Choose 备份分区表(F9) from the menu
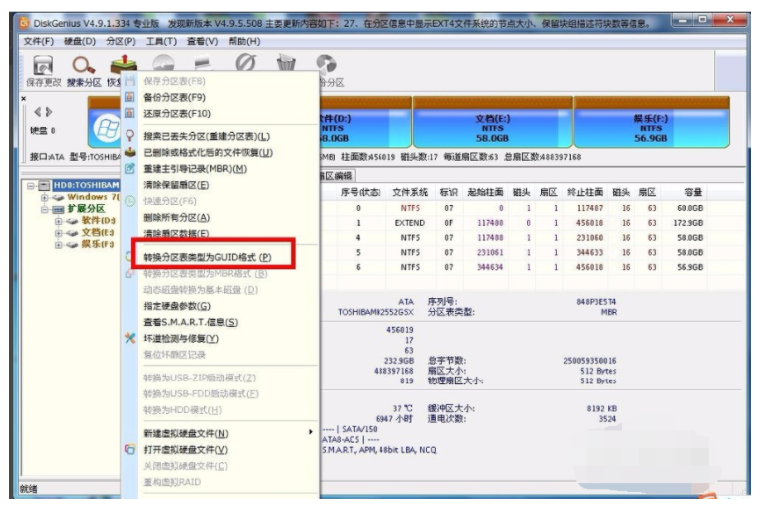Image resolution: width=761 pixels, height=506 pixels. pyautogui.click(x=174, y=97)
